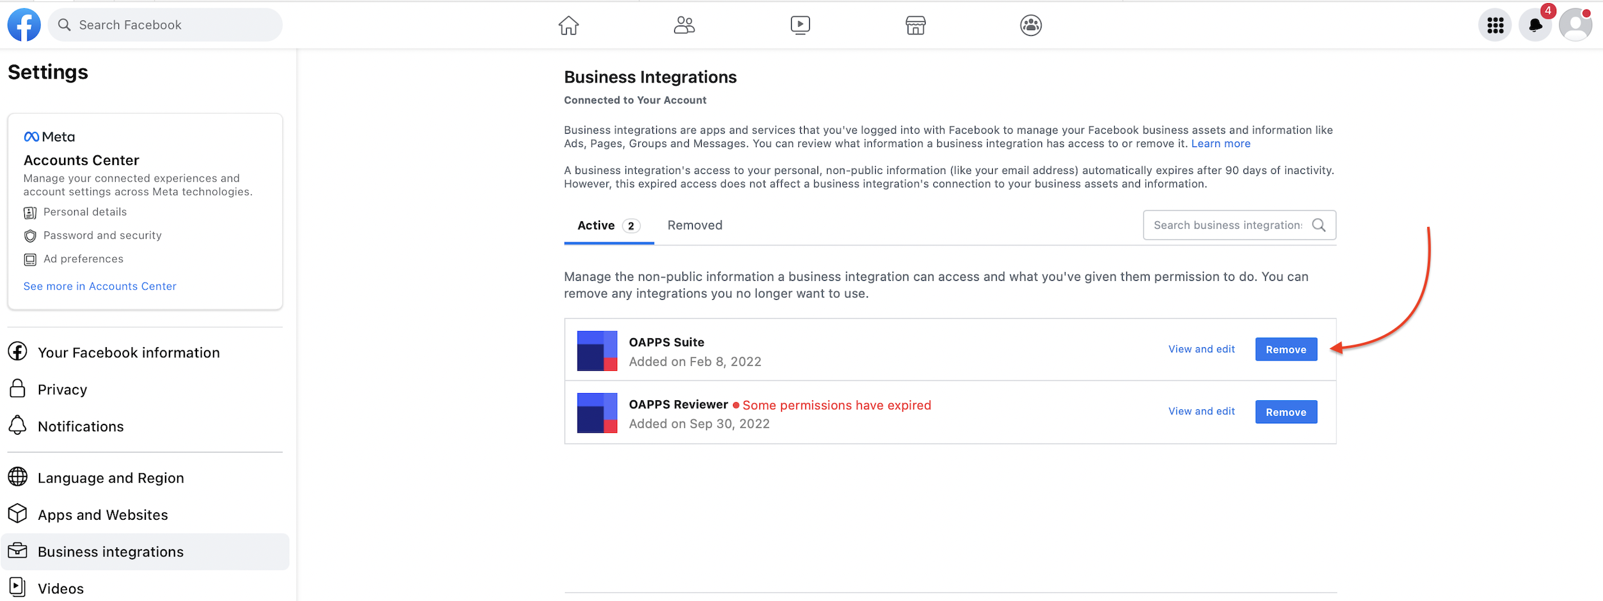
Task: View and edit OAPPS Reviewer
Action: (1201, 411)
